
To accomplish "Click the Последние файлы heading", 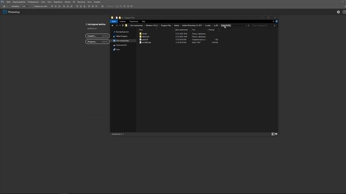I will click(96, 24).
